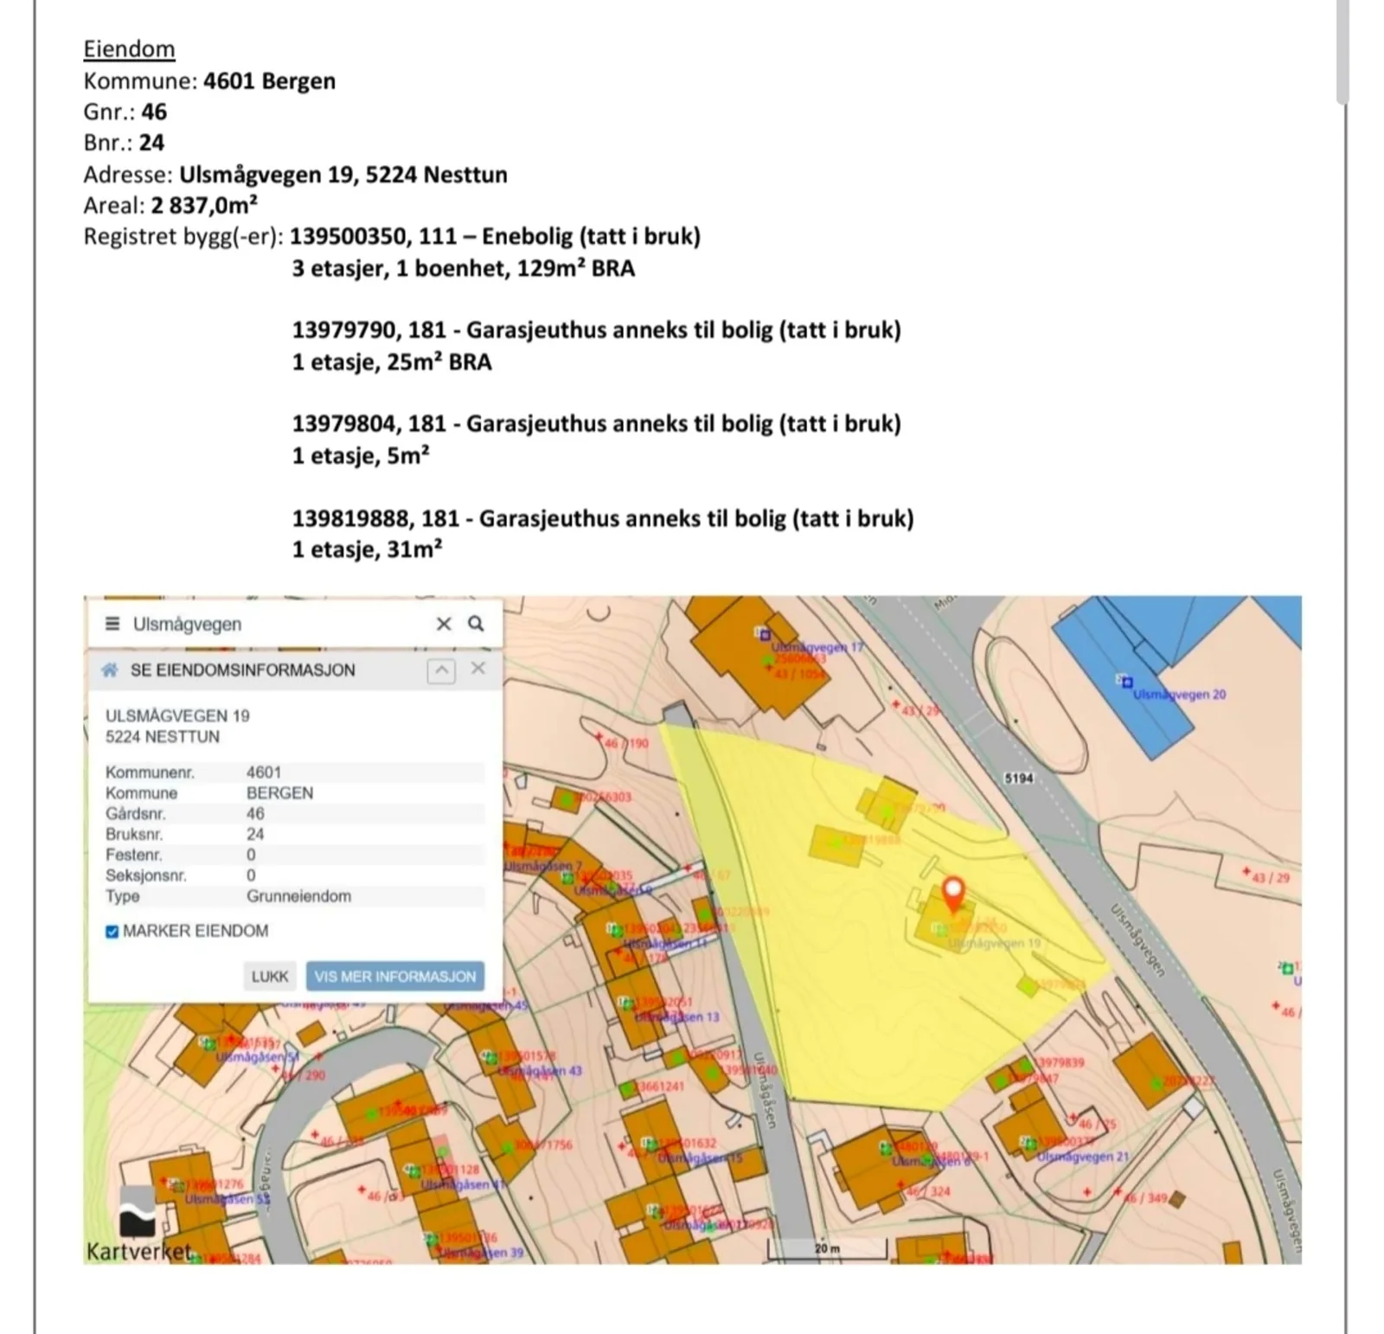Click the Kommune 4601 Bergen line

209,80
